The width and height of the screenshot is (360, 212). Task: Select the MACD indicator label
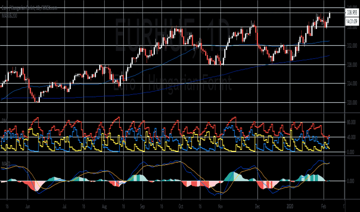pyautogui.click(x=6, y=164)
